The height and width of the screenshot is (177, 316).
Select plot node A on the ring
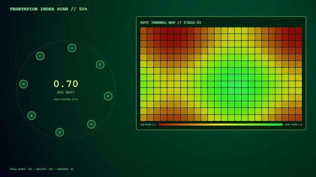pyautogui.click(x=32, y=116)
